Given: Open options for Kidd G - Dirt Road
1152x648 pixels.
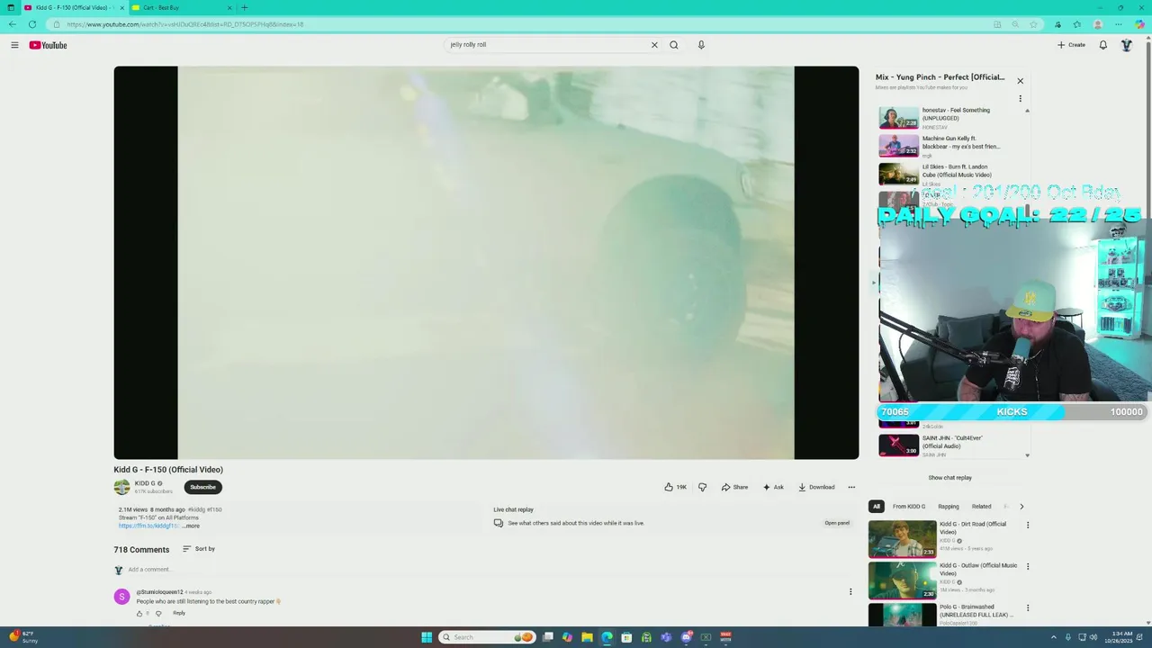Looking at the screenshot, I should click(x=1028, y=525).
